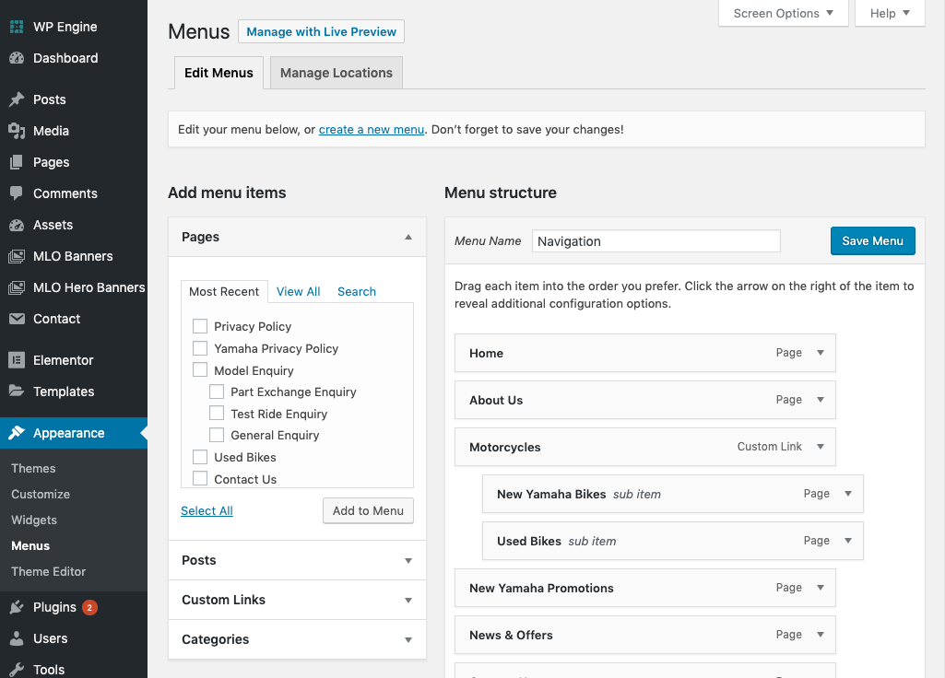The image size is (945, 678).
Task: Expand the Custom Links accordion section
Action: coord(297,600)
